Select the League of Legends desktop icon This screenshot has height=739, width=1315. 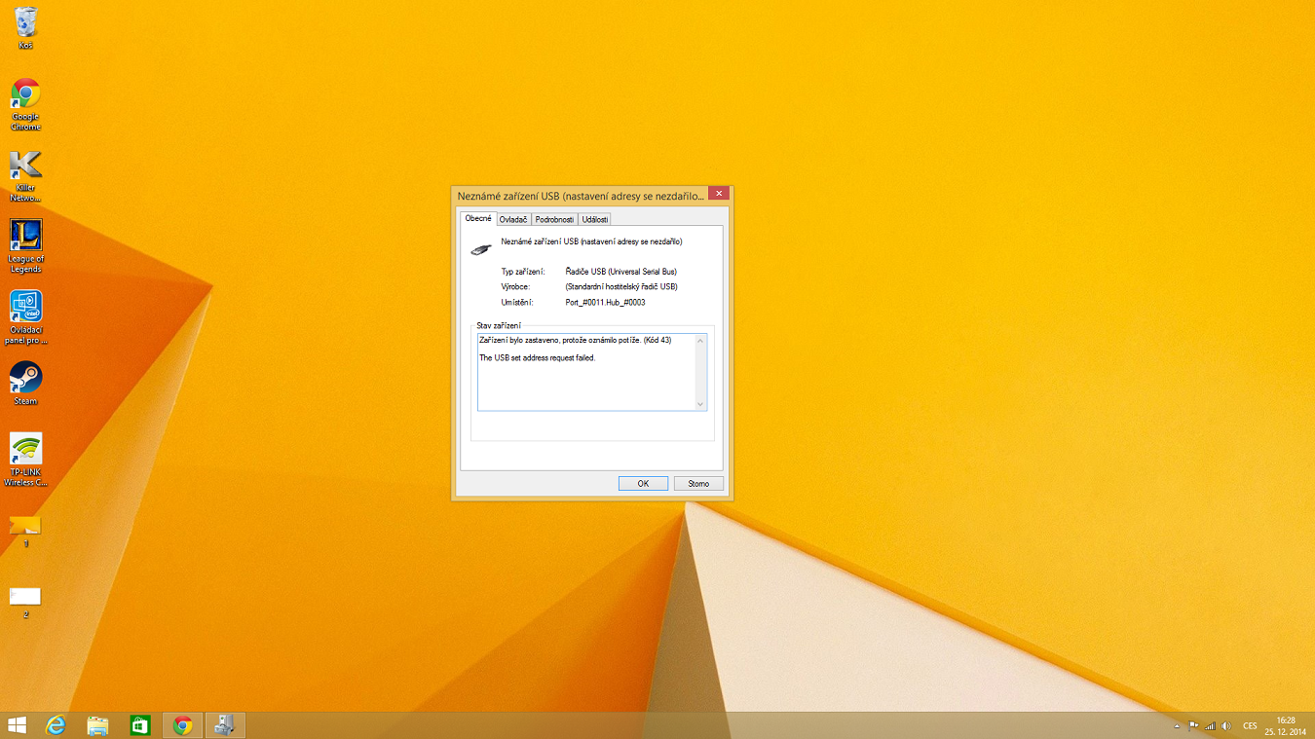tap(25, 246)
